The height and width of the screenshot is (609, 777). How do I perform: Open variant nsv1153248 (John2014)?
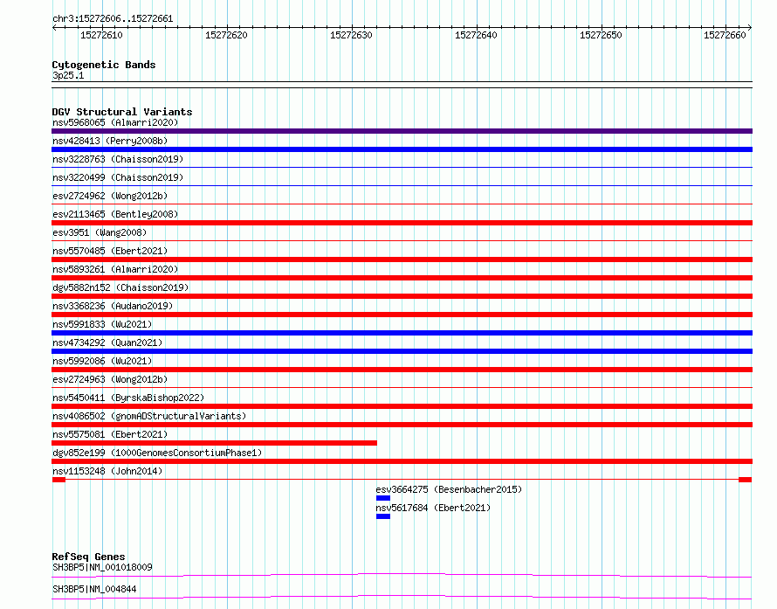[x=107, y=471]
